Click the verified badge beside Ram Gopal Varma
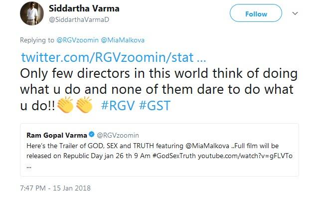The height and width of the screenshot is (198, 319). 92,134
